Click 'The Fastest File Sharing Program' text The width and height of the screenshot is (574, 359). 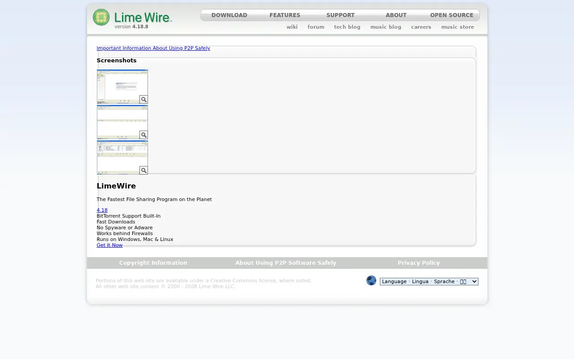click(154, 199)
